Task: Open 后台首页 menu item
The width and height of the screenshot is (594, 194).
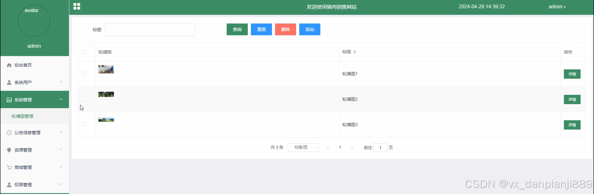Action: click(x=34, y=65)
